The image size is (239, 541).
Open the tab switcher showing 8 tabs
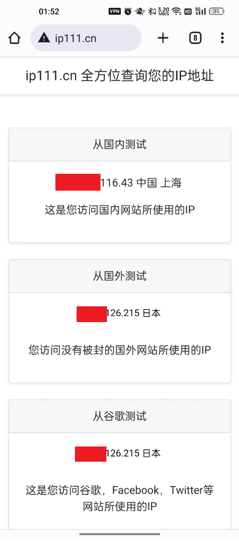pyautogui.click(x=195, y=38)
